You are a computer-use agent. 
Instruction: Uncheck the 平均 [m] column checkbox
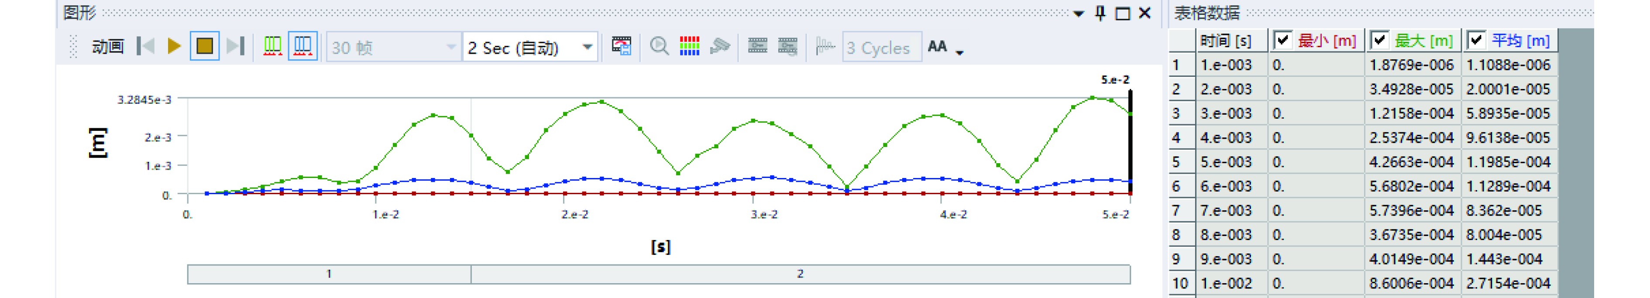click(x=1476, y=41)
